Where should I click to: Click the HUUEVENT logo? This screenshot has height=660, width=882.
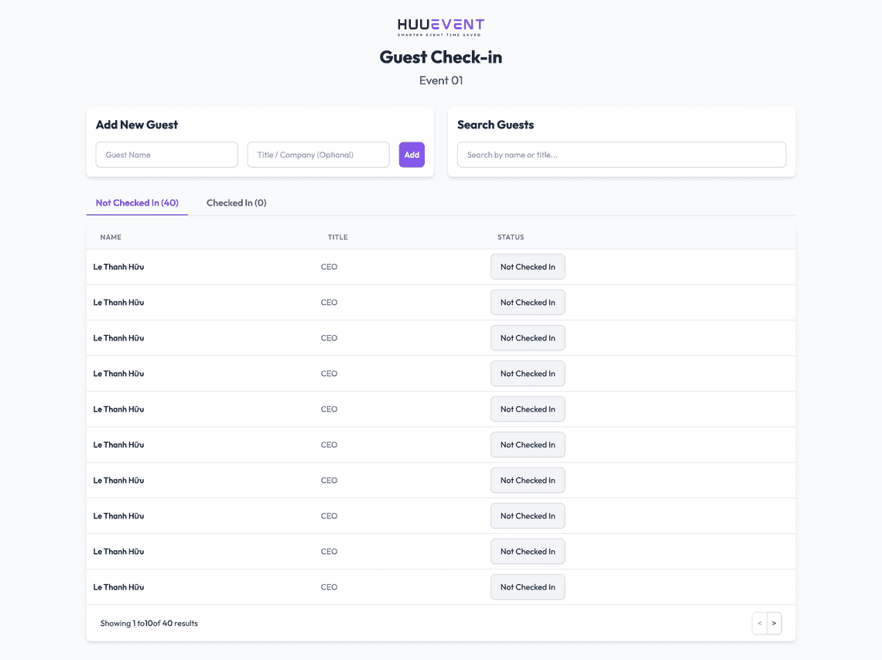440,28
